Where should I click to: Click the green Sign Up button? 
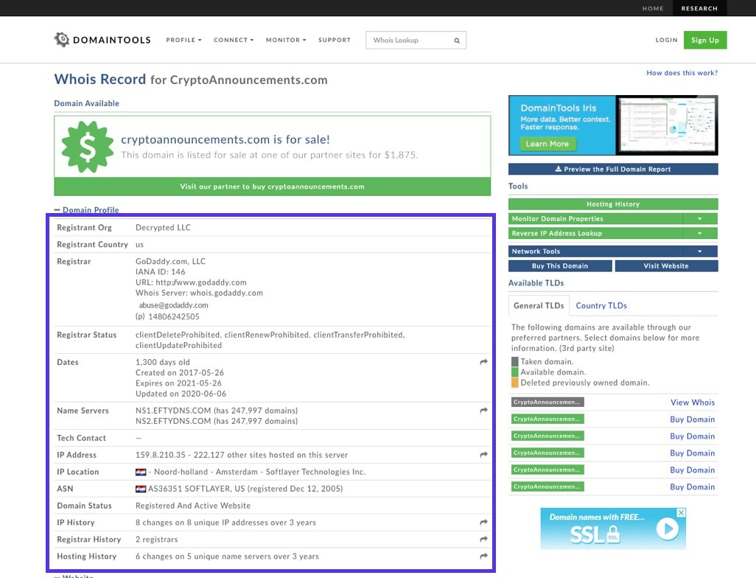point(704,40)
